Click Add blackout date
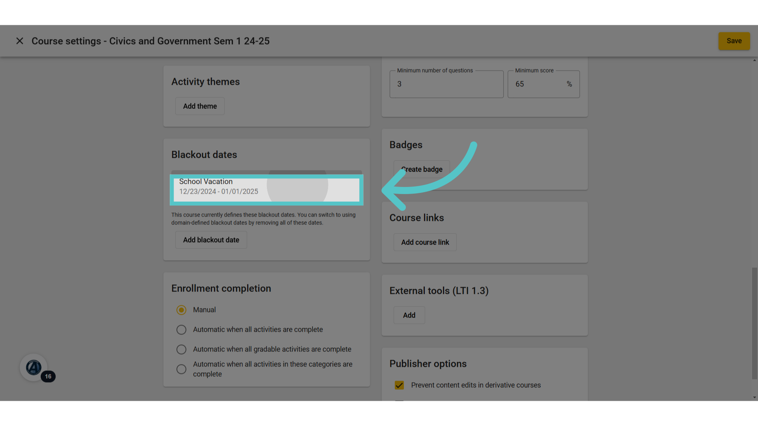The width and height of the screenshot is (758, 426). [211, 240]
